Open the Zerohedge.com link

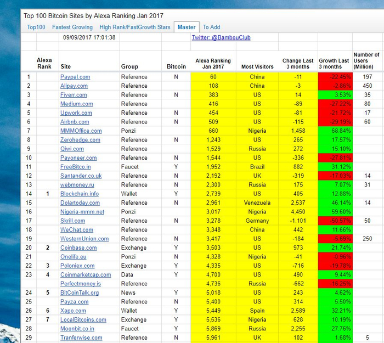[x=80, y=140]
